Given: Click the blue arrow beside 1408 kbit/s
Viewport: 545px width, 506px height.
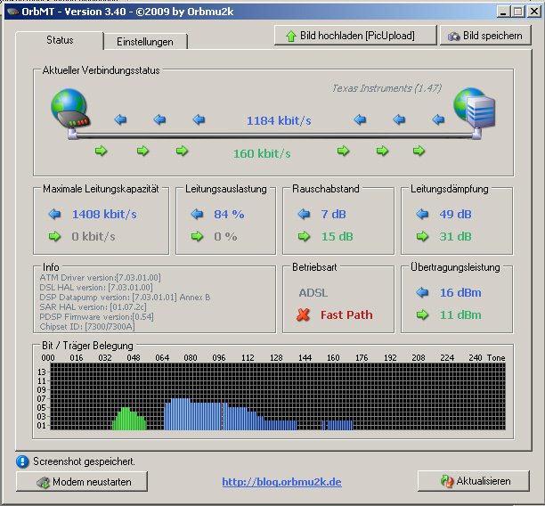Looking at the screenshot, I should pos(54,214).
